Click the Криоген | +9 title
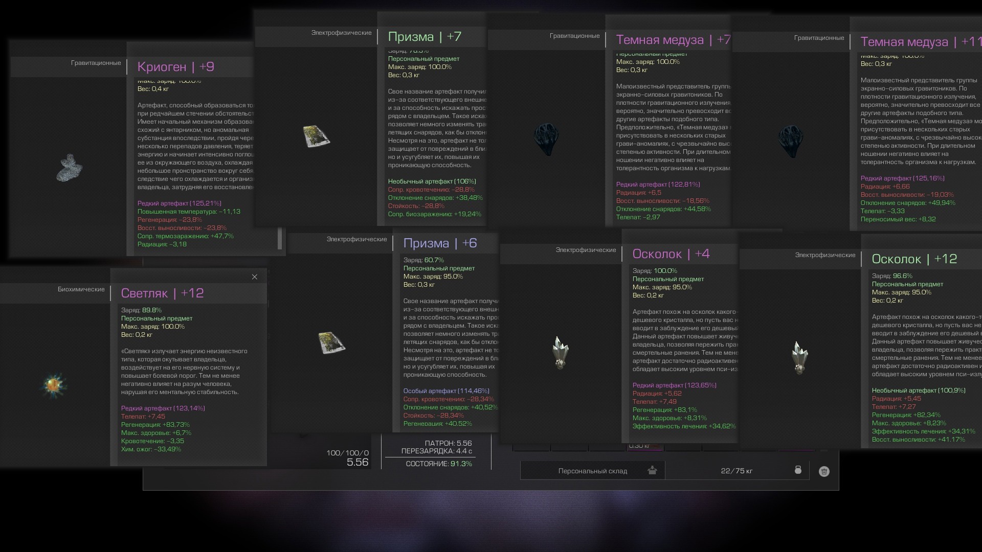This screenshot has width=982, height=552. click(176, 66)
